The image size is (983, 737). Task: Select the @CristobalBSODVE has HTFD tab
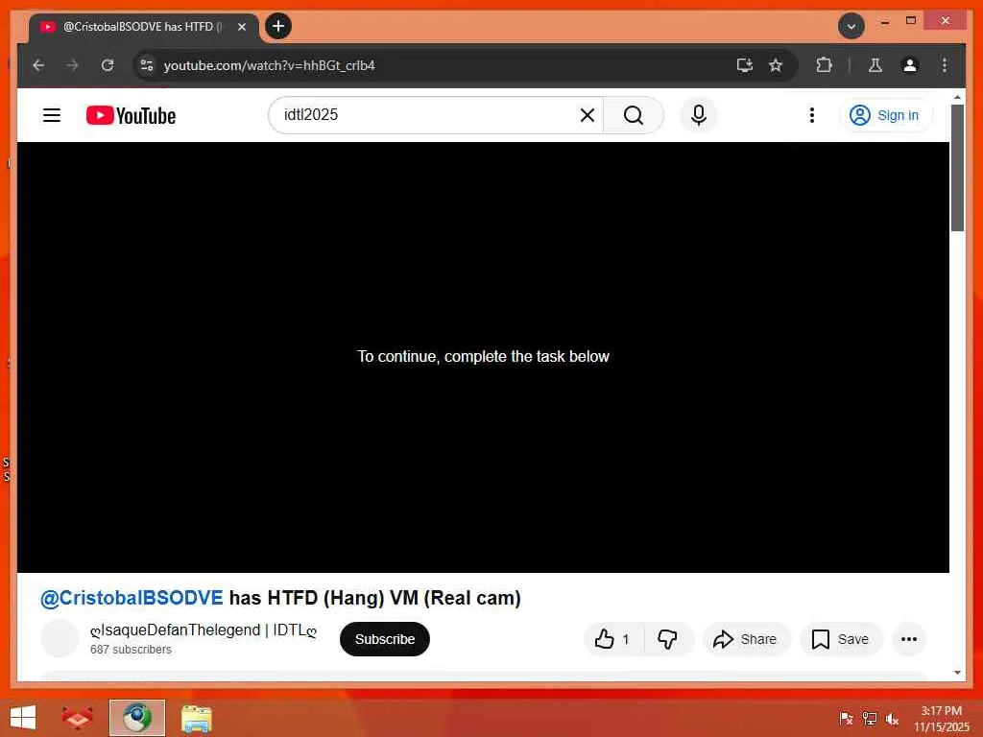coord(143,27)
